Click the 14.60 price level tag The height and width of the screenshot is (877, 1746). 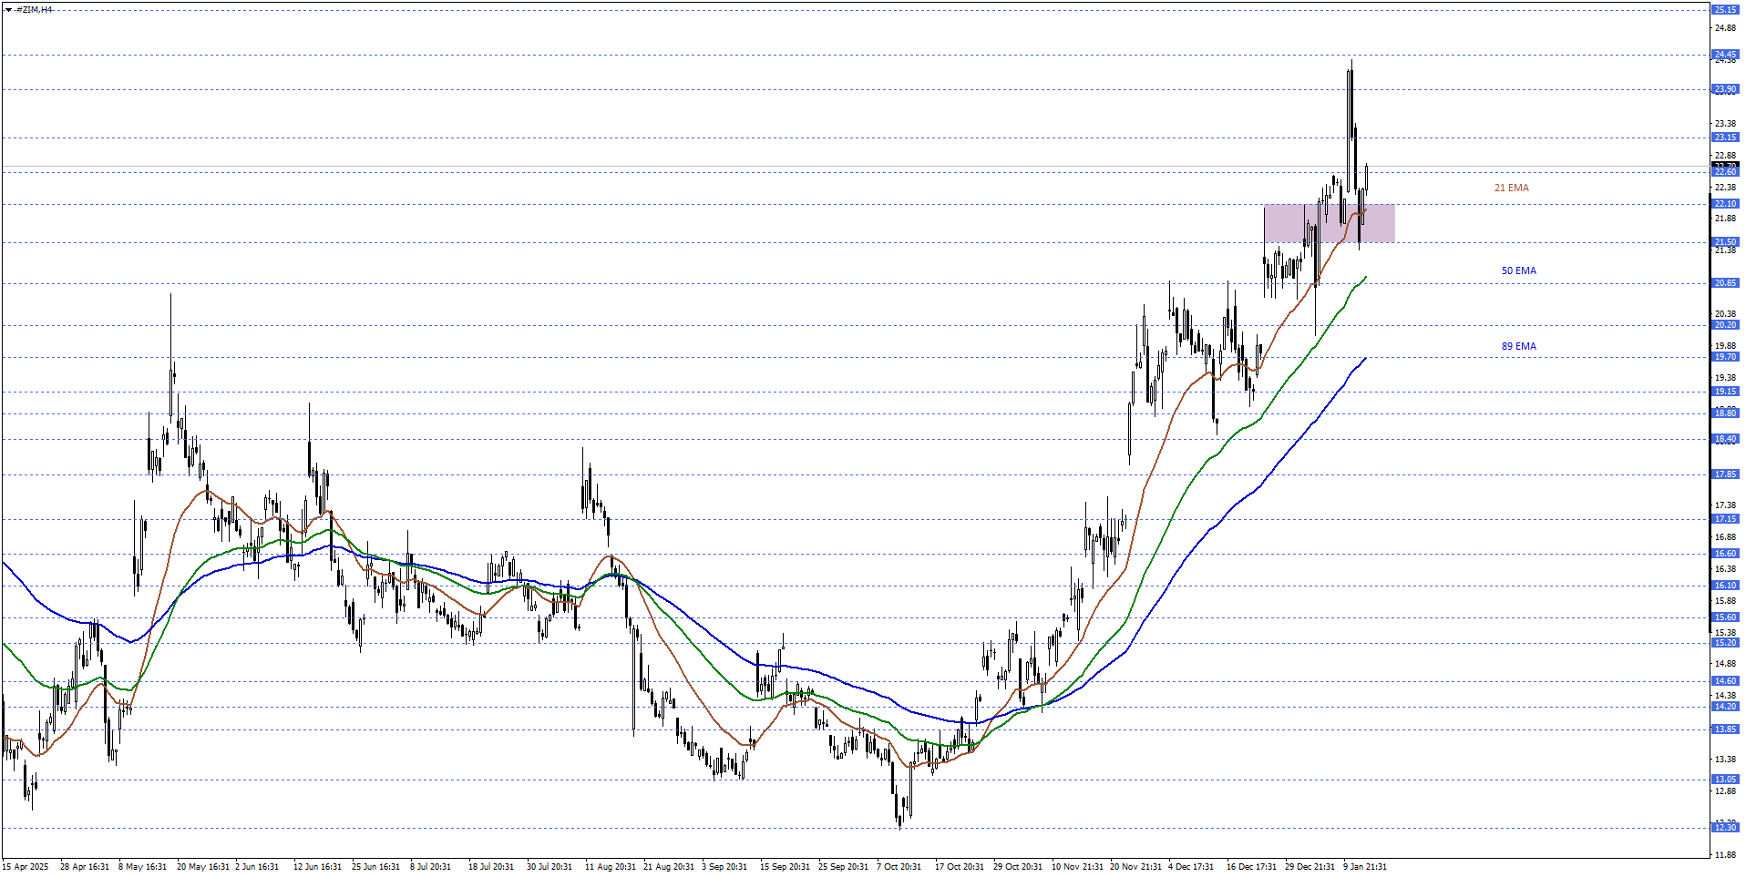[x=1725, y=681]
